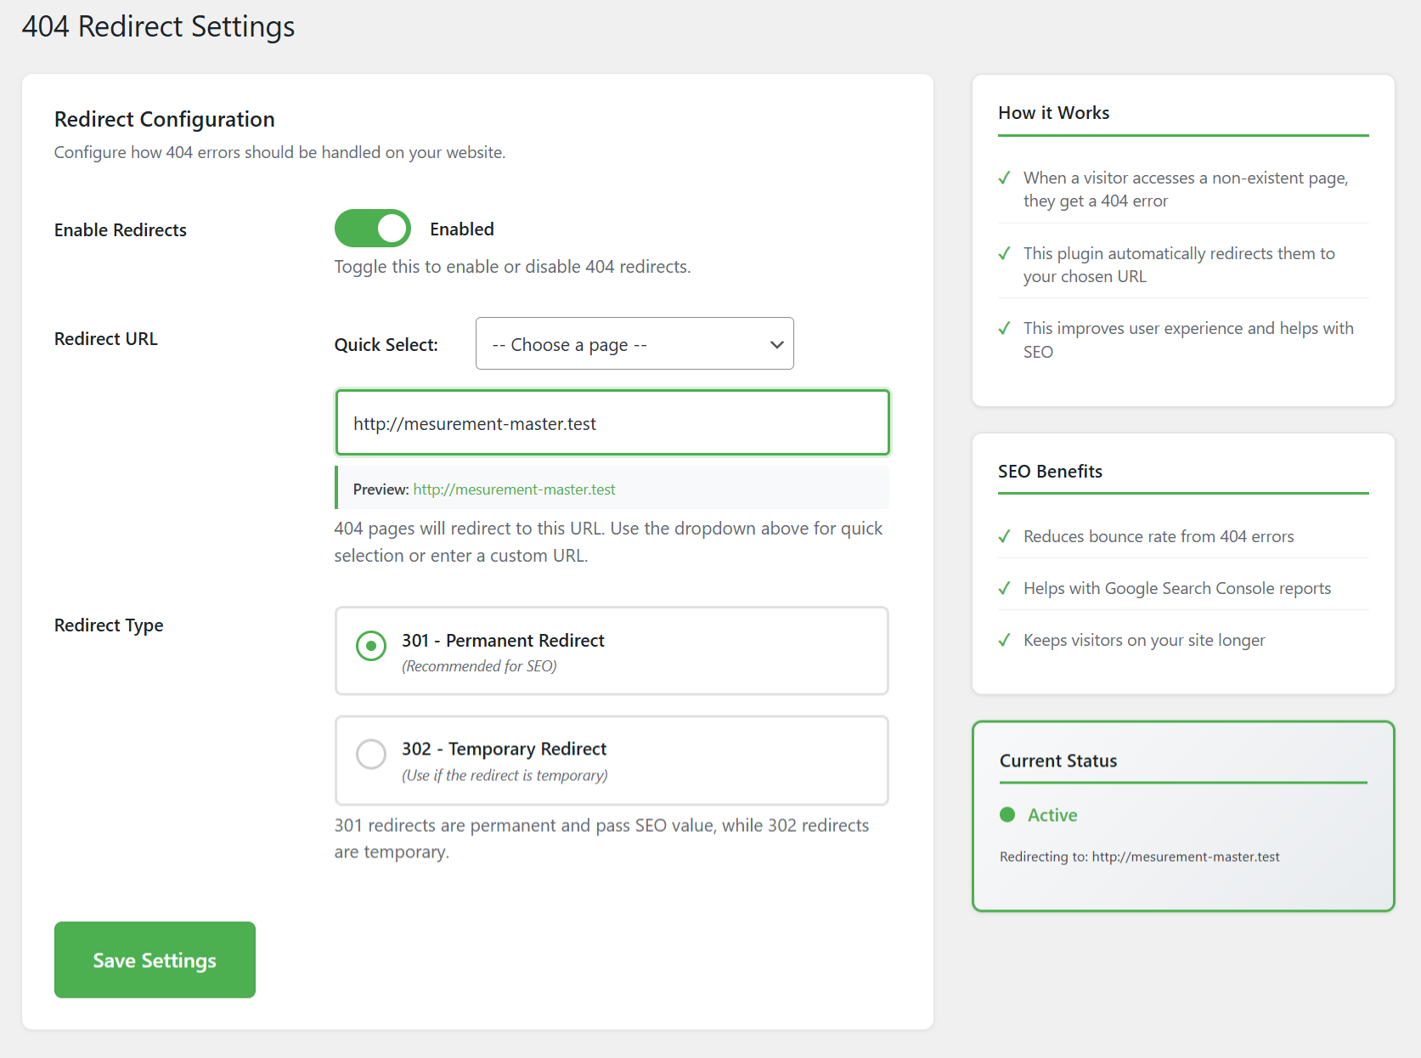The image size is (1421, 1058).
Task: Click checkmark beside Google Search Console item
Action: tap(1005, 588)
